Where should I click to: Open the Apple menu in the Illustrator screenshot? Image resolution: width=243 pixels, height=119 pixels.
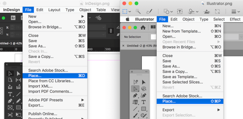pos(127,19)
